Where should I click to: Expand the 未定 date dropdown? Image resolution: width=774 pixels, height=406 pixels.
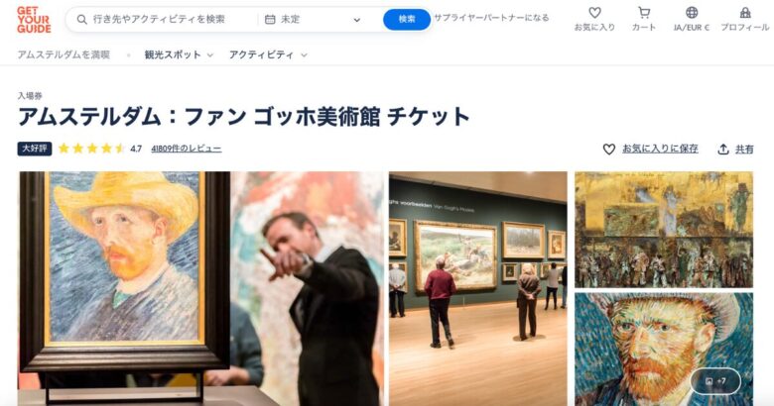point(356,20)
